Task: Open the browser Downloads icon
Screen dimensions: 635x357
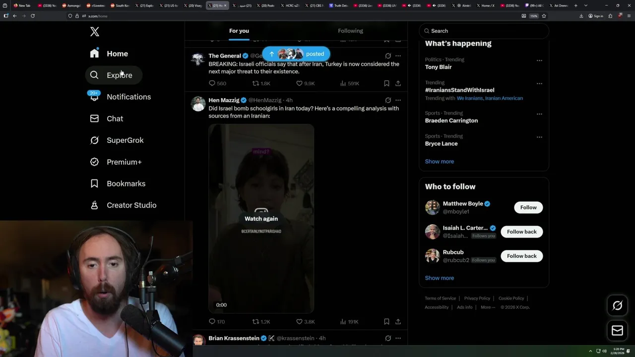Action: point(581,16)
